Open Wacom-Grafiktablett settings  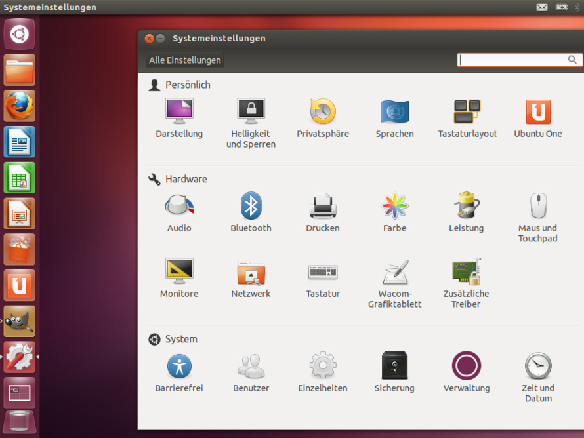(x=395, y=283)
